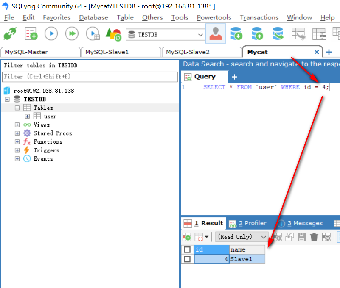Execute the current query with the play icon
Image resolution: width=340 pixels, height=288 pixels.
click(x=51, y=33)
